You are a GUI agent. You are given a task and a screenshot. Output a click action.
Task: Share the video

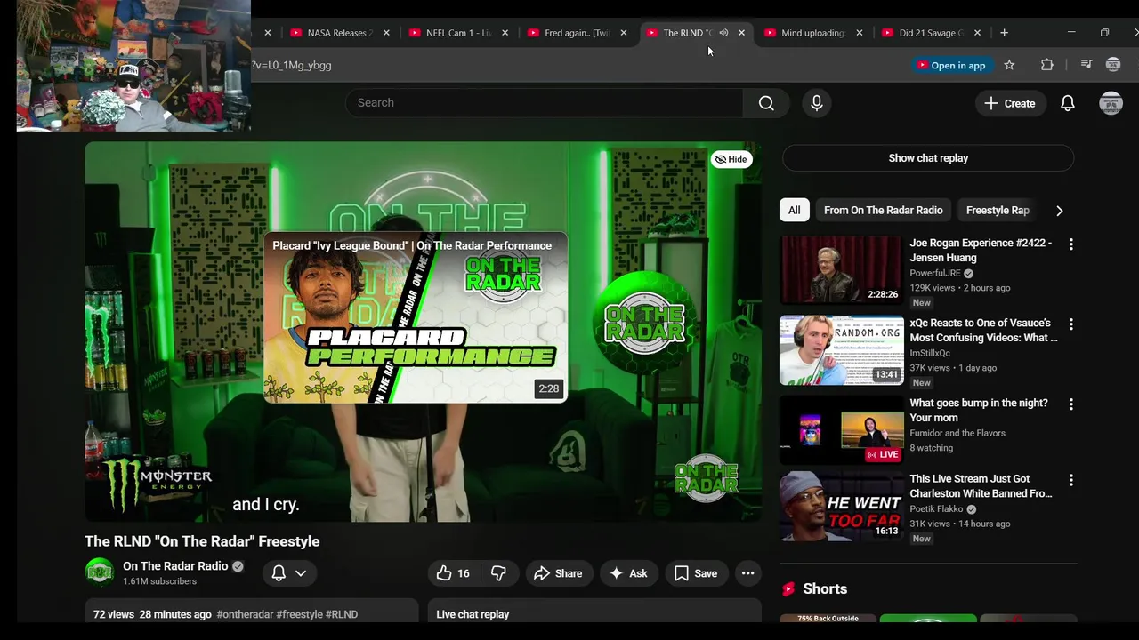coord(558,573)
